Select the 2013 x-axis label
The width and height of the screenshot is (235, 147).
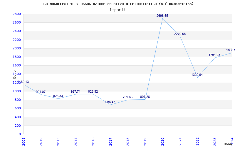click(58, 142)
